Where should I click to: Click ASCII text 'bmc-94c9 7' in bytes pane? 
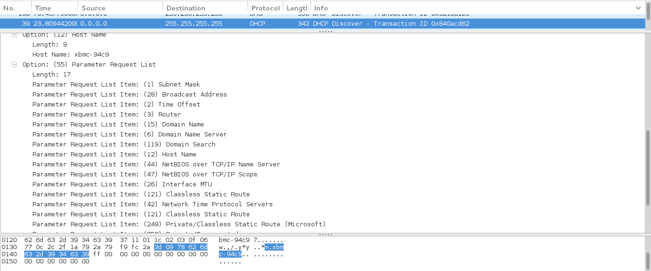tap(238, 240)
